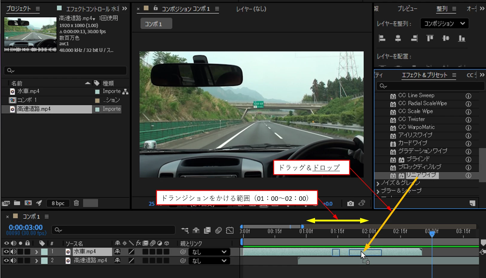Click the rocket icon in Project panel footer
Viewport: 486px width, 278px height.
(x=39, y=203)
